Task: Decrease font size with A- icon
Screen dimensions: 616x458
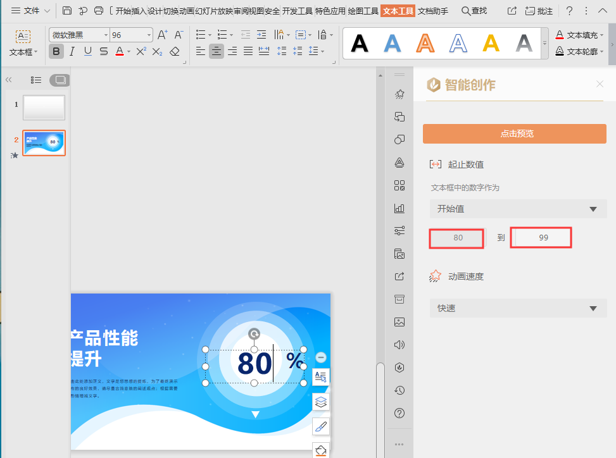Action: coord(179,35)
